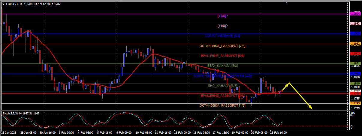
Task: Select the [+1/8]P level label
Action: click(x=223, y=26)
